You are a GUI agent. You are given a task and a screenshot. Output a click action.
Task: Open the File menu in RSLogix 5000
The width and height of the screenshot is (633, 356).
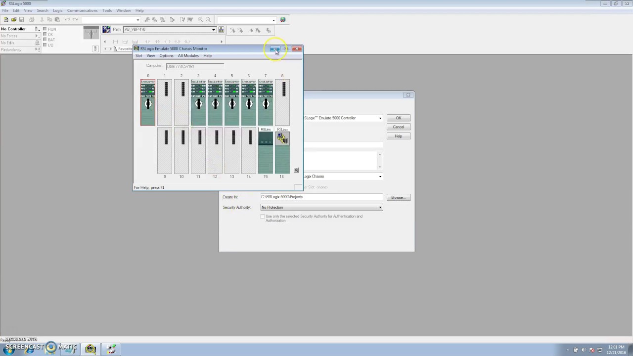(x=5, y=10)
